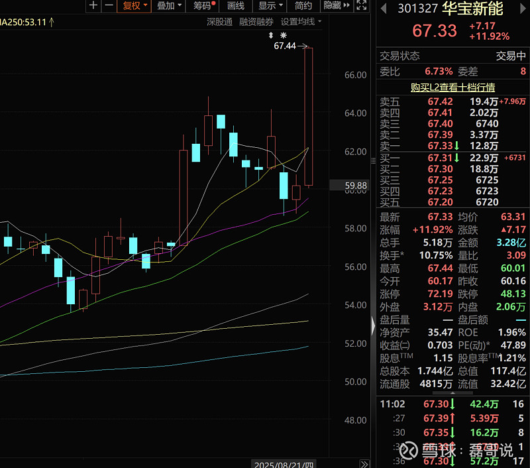Click the 2025/08/21 date label

[284, 464]
